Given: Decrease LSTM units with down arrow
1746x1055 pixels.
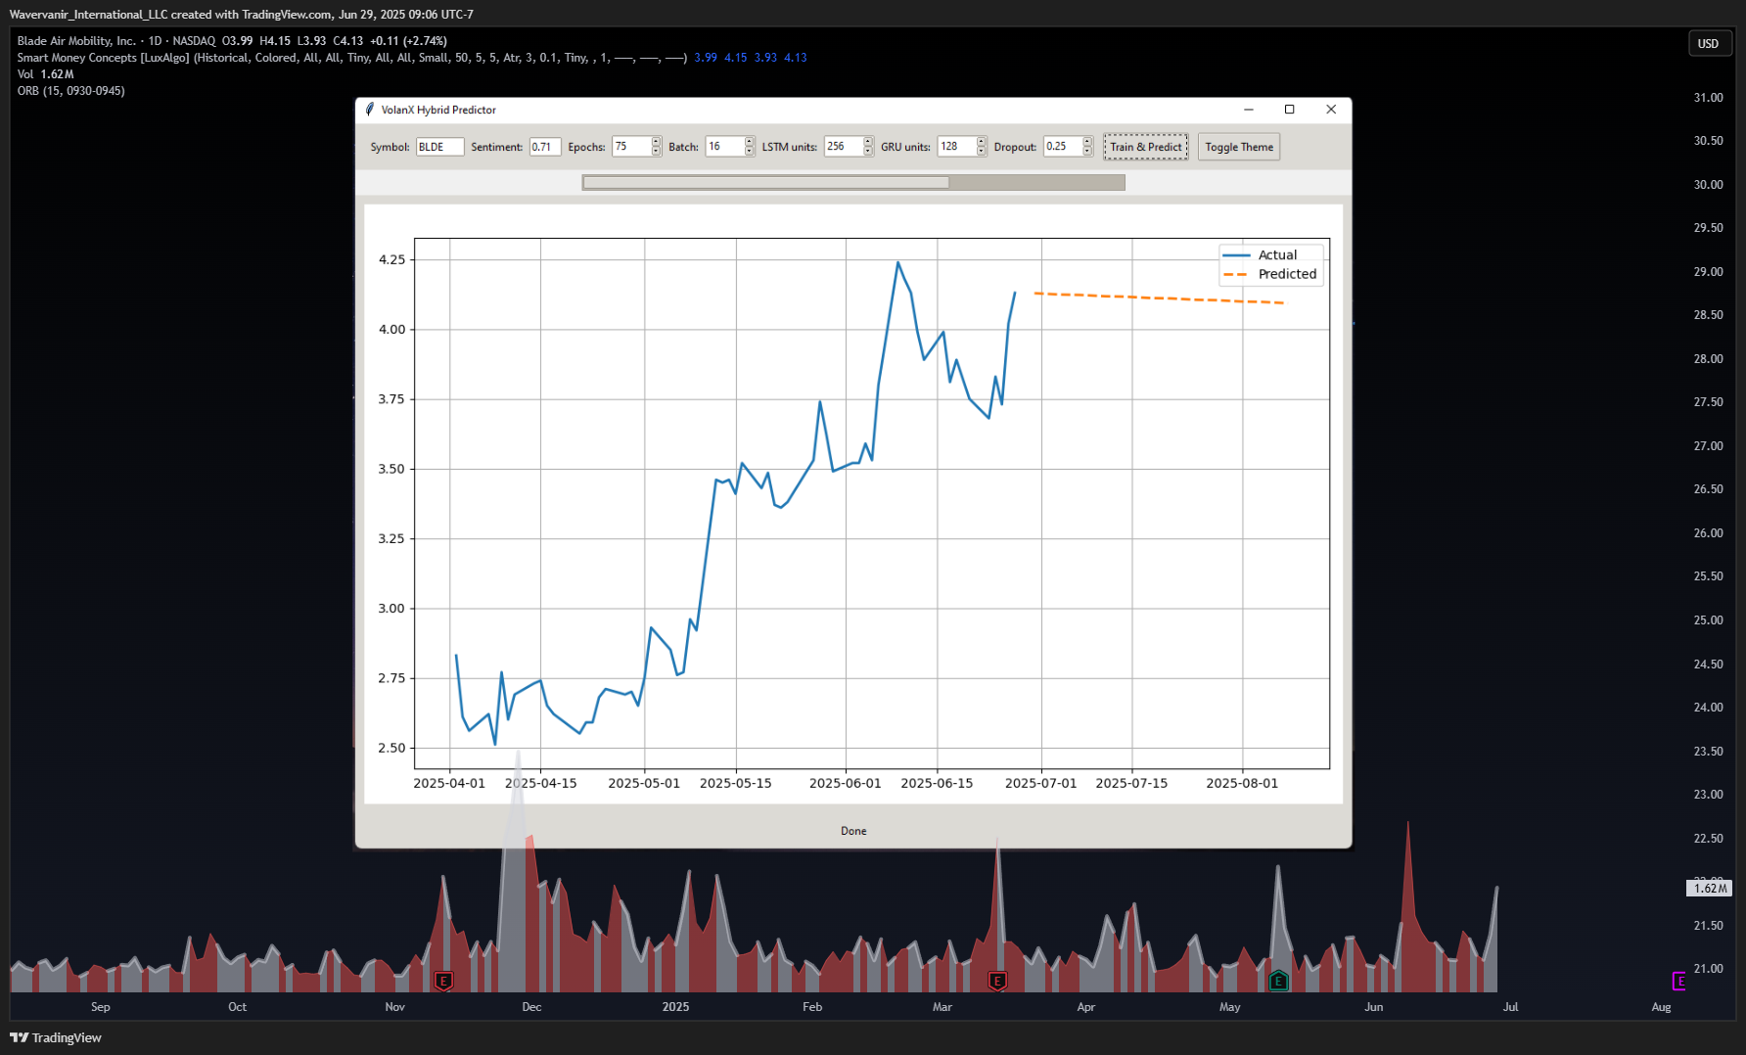Looking at the screenshot, I should point(868,152).
